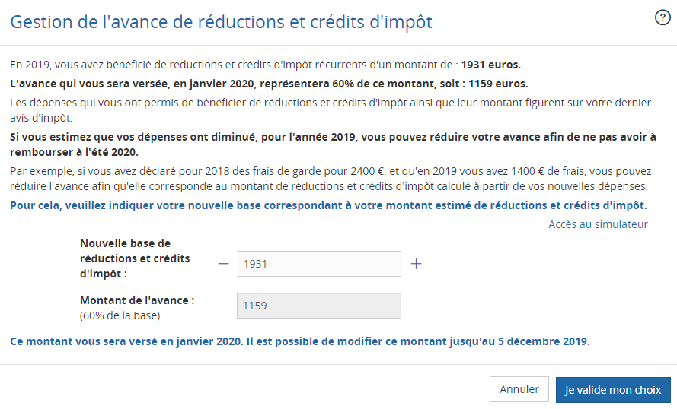Click the Par exemple explanation paragraph
The width and height of the screenshot is (677, 409).
point(329,179)
